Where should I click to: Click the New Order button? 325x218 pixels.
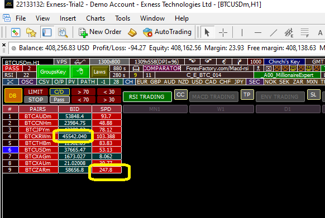click(100, 32)
